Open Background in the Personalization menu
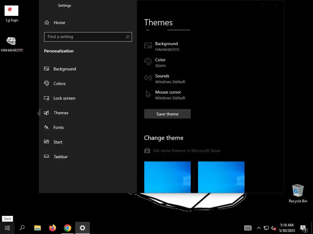 point(88,69)
